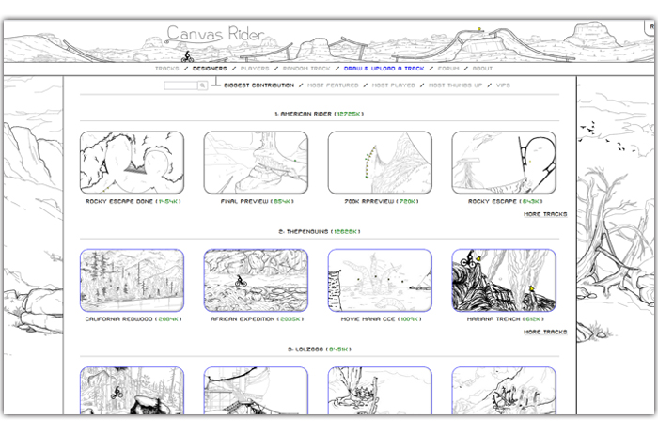This screenshot has height=434, width=658.
Task: Open the Rocky Escape Done track thumbnail
Action: pyautogui.click(x=132, y=163)
